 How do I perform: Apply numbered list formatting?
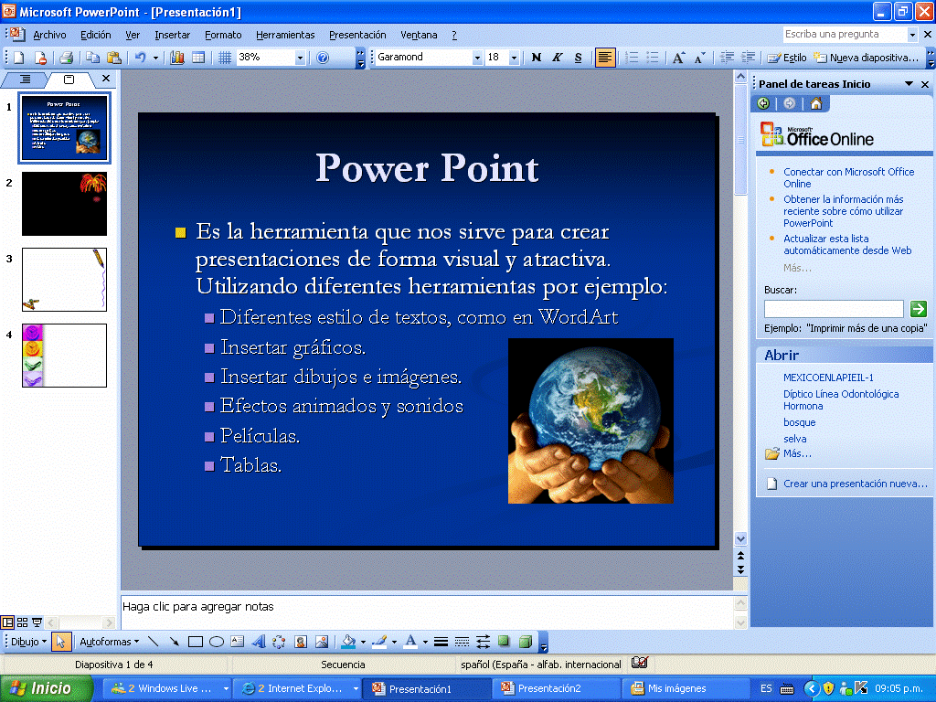(x=632, y=58)
